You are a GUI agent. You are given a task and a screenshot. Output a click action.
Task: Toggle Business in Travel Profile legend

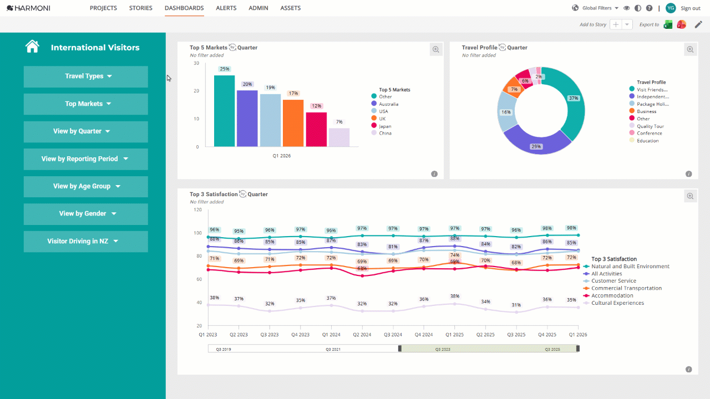pos(643,111)
